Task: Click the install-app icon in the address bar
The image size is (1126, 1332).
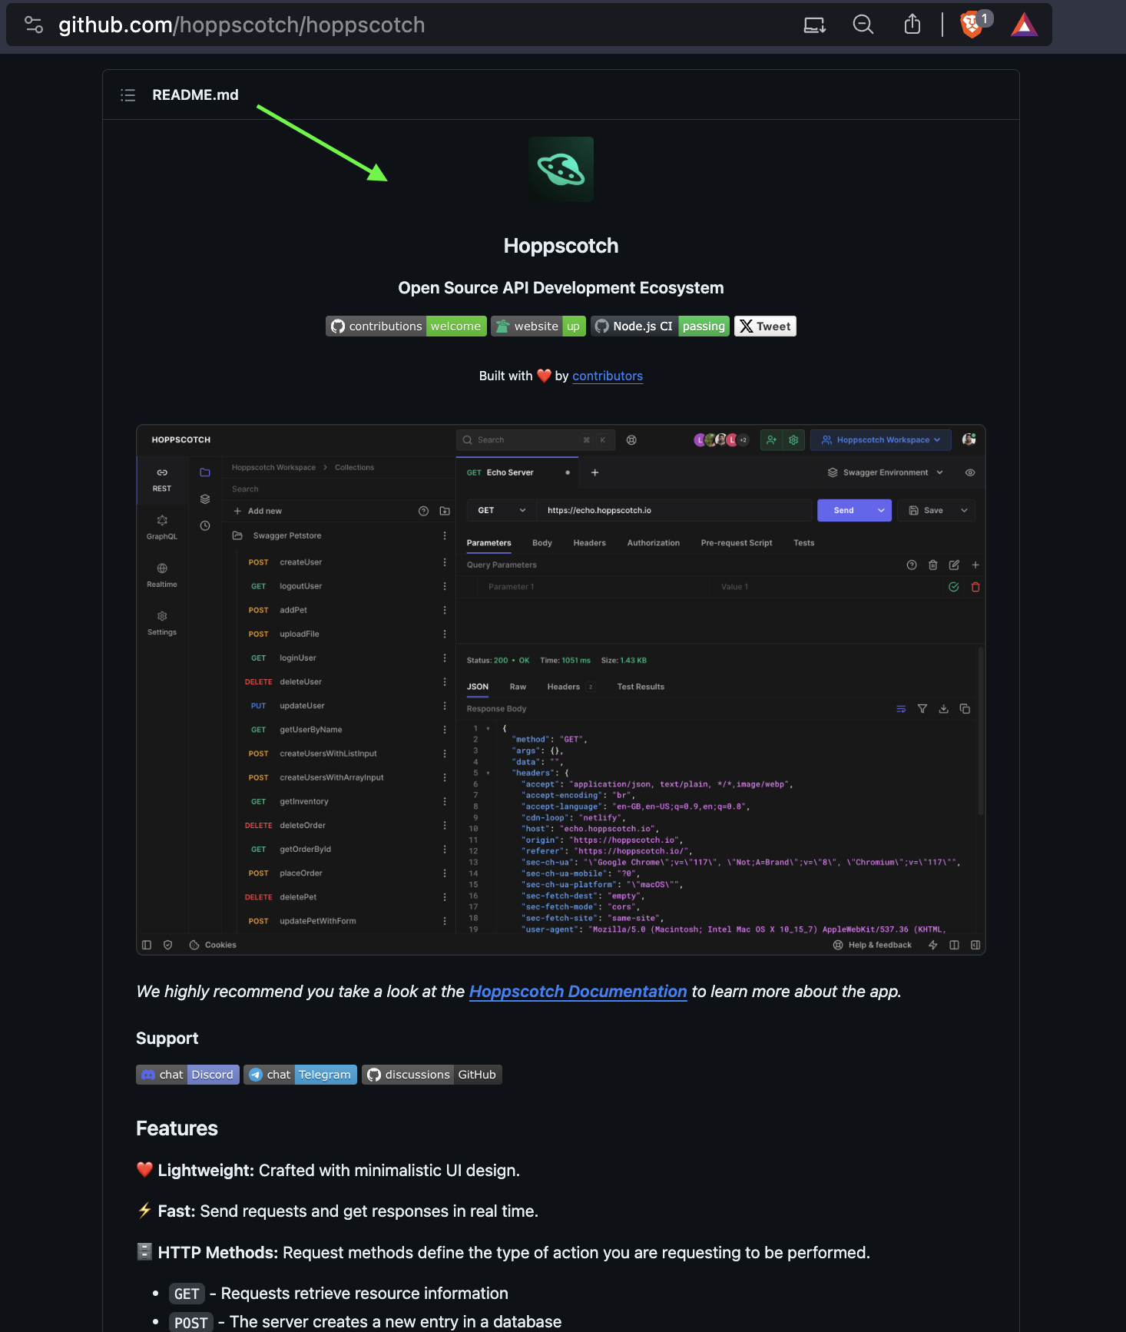Action: click(x=814, y=25)
